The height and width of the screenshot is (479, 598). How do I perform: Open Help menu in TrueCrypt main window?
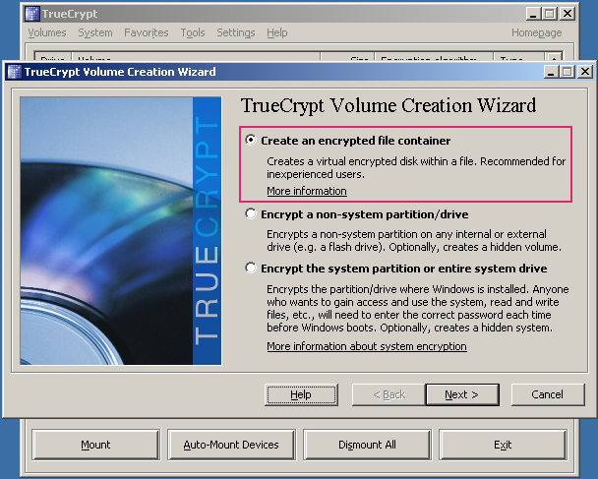[277, 32]
